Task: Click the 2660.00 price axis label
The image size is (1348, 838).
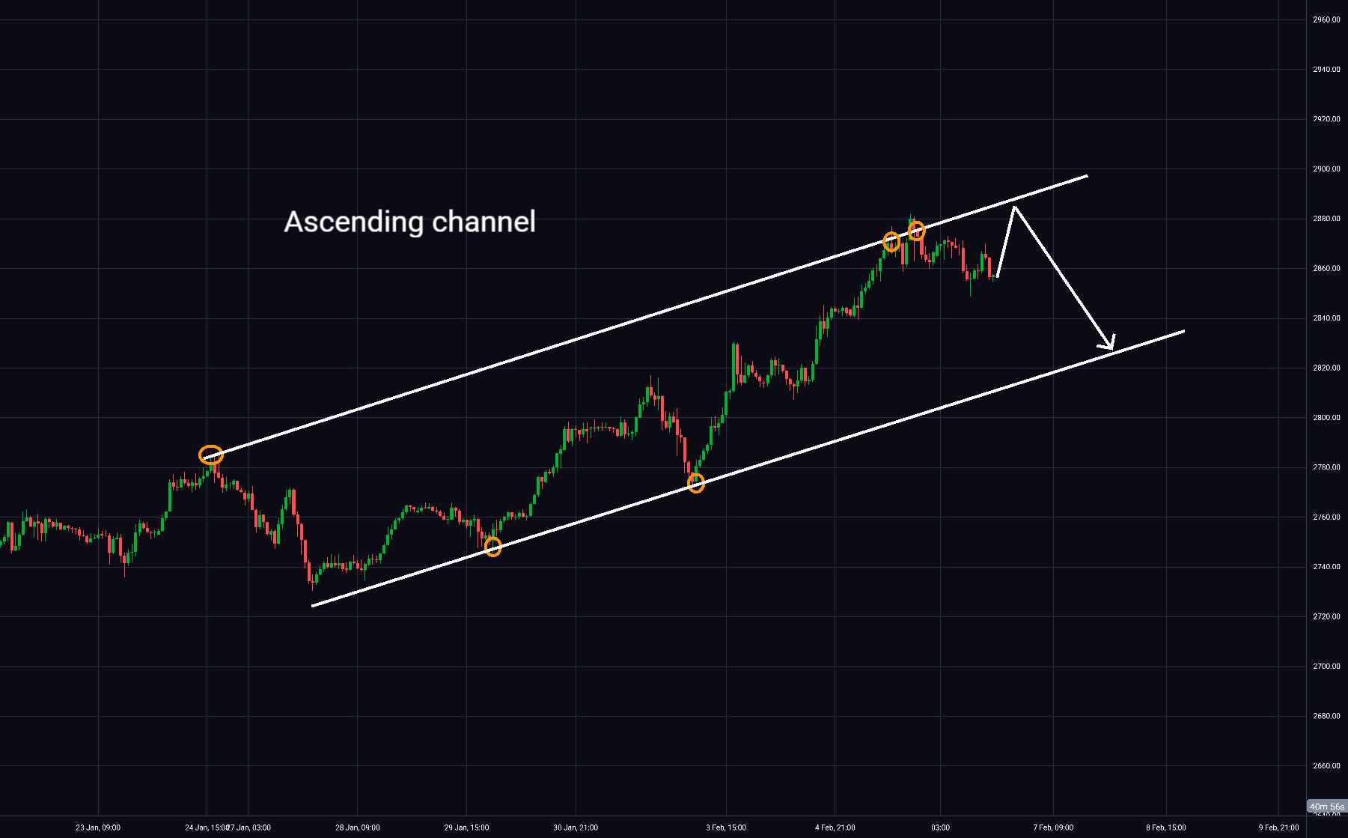Action: [x=1326, y=766]
